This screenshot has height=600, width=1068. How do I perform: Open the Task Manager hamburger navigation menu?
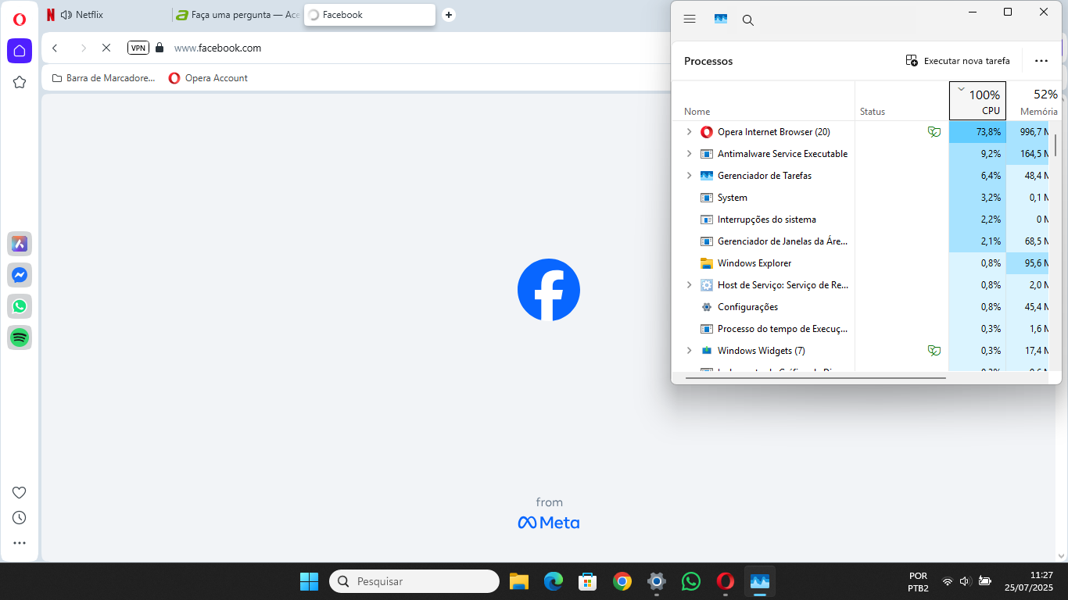point(690,20)
